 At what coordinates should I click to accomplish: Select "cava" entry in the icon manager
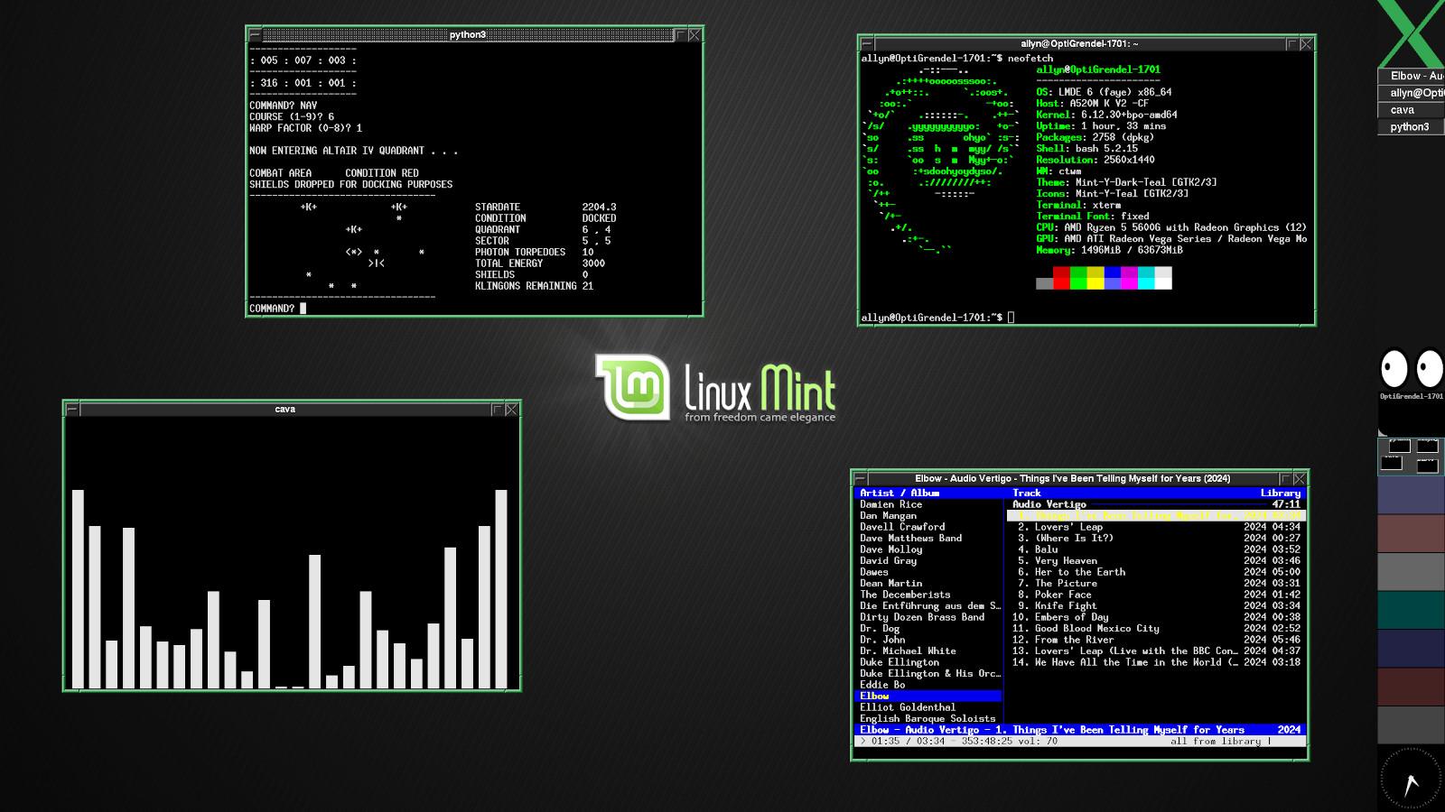(1412, 110)
